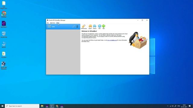Select the purple project file desktop icon

(4, 24)
